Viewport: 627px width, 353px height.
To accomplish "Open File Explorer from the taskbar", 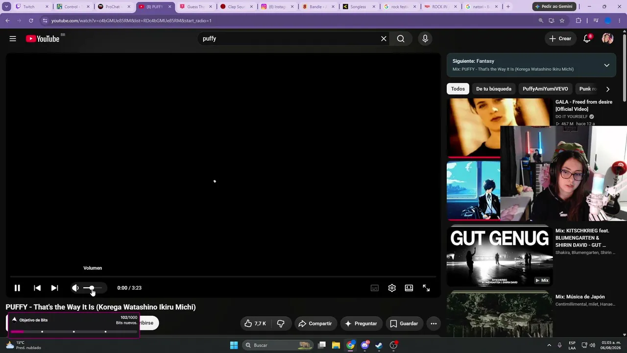I will (336, 345).
